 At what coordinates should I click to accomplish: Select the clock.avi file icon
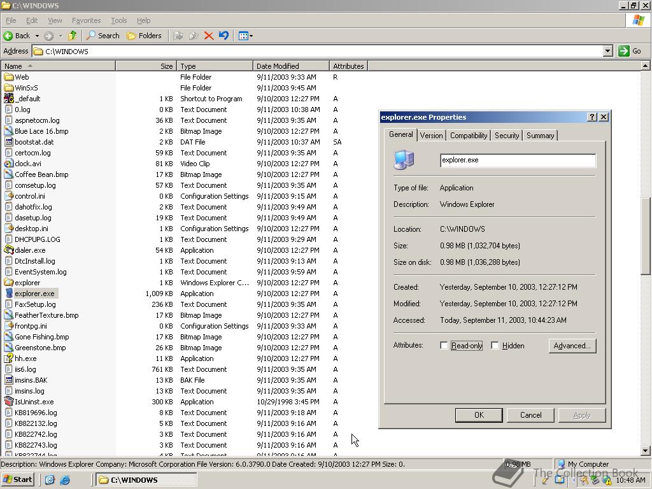8,164
